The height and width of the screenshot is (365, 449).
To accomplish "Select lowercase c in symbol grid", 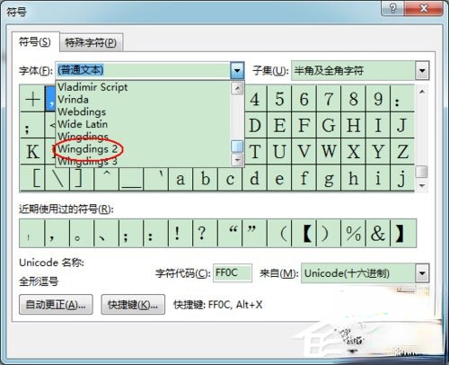I will coord(230,178).
